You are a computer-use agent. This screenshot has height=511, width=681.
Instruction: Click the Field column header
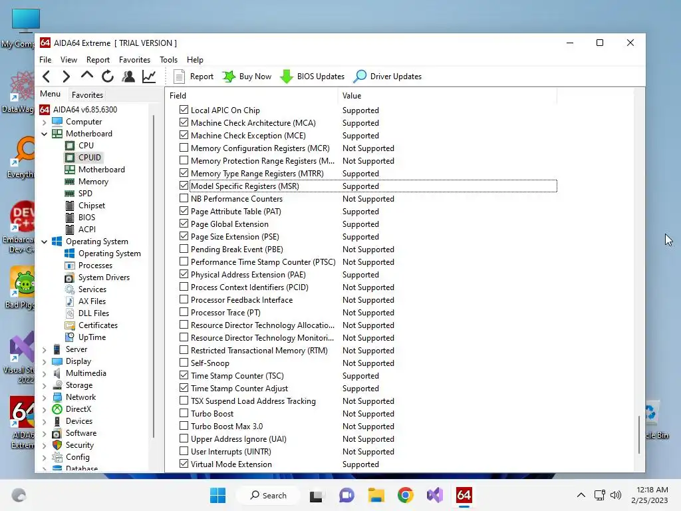click(251, 96)
